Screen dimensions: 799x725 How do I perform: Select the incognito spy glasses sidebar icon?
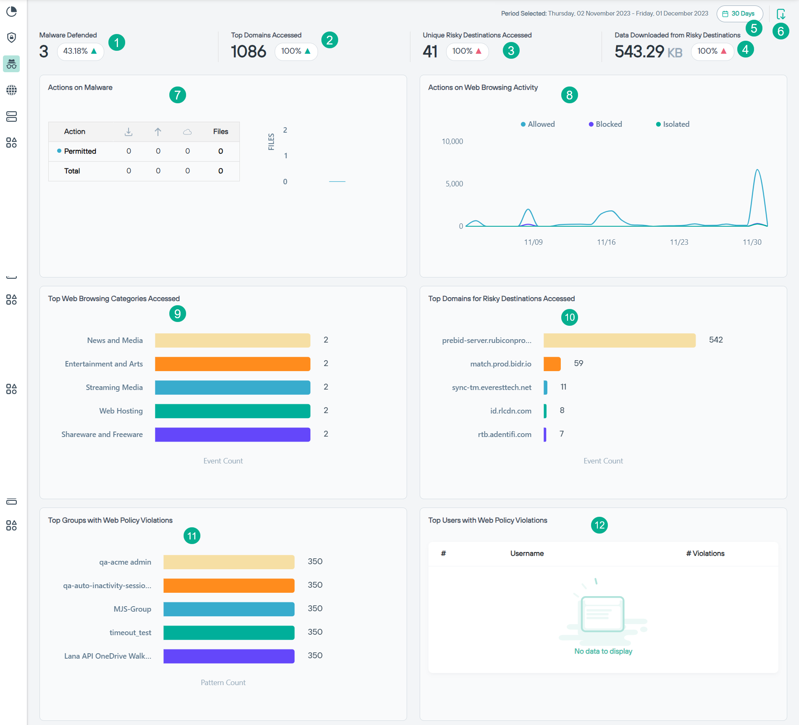coord(12,64)
